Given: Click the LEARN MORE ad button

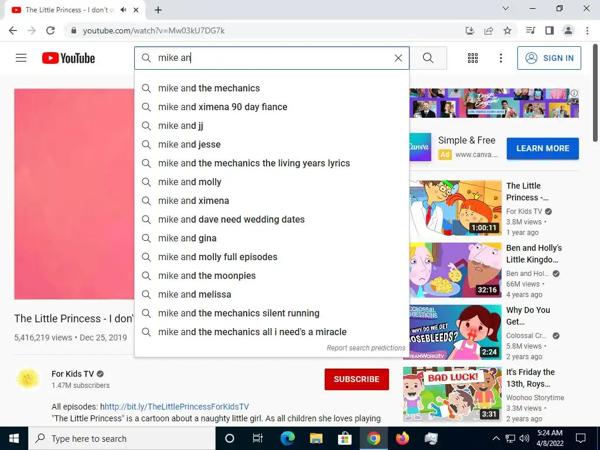Looking at the screenshot, I should (543, 148).
